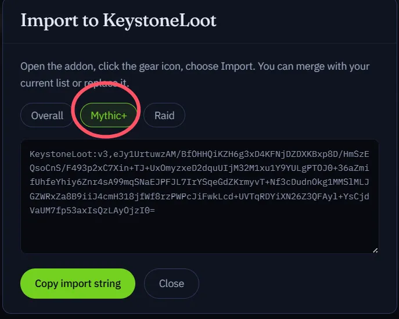Copy the import string
Screen dimensions: 399x319
(x=78, y=284)
